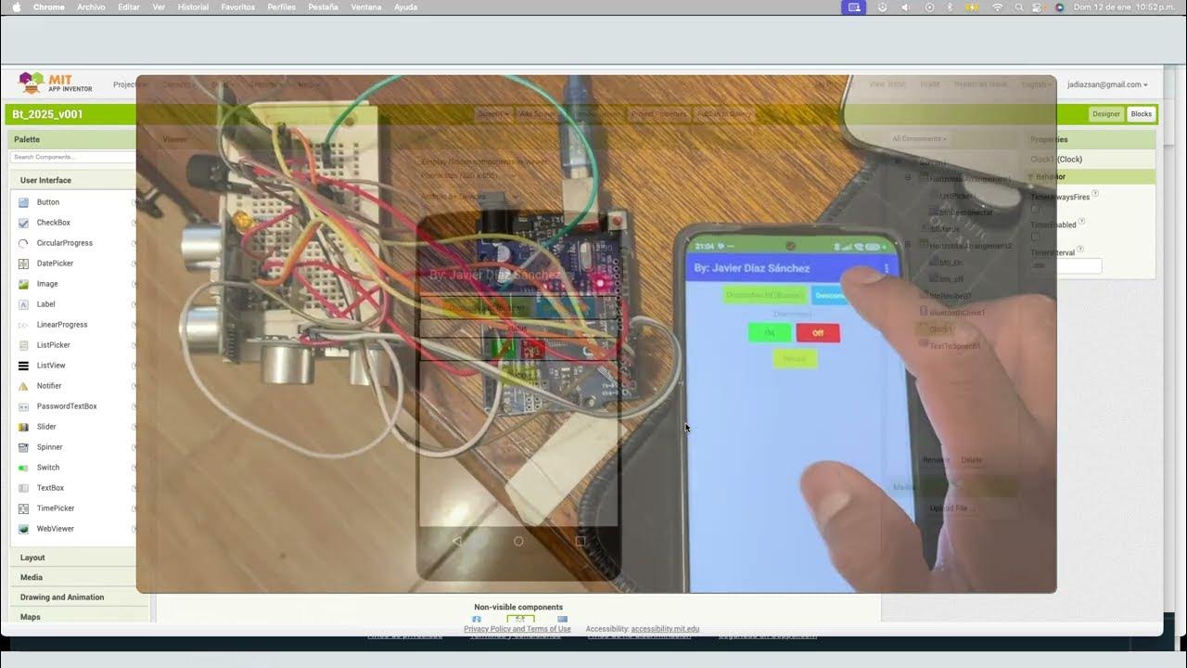Select the ListPicker component icon
This screenshot has width=1187, height=668.
24,345
